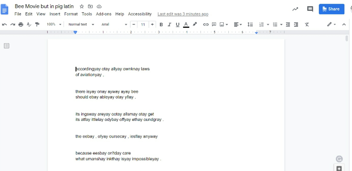Image resolution: width=352 pixels, height=171 pixels.
Task: Rename the 'Bee Movie but in pig latin' title
Action: 44,6
